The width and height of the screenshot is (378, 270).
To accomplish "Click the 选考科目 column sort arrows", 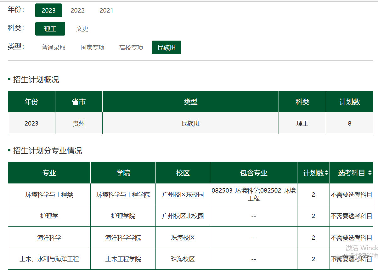I will 370,173.
